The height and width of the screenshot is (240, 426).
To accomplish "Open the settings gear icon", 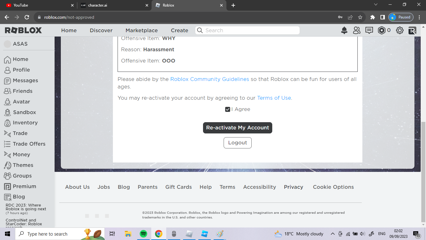I will [x=400, y=30].
